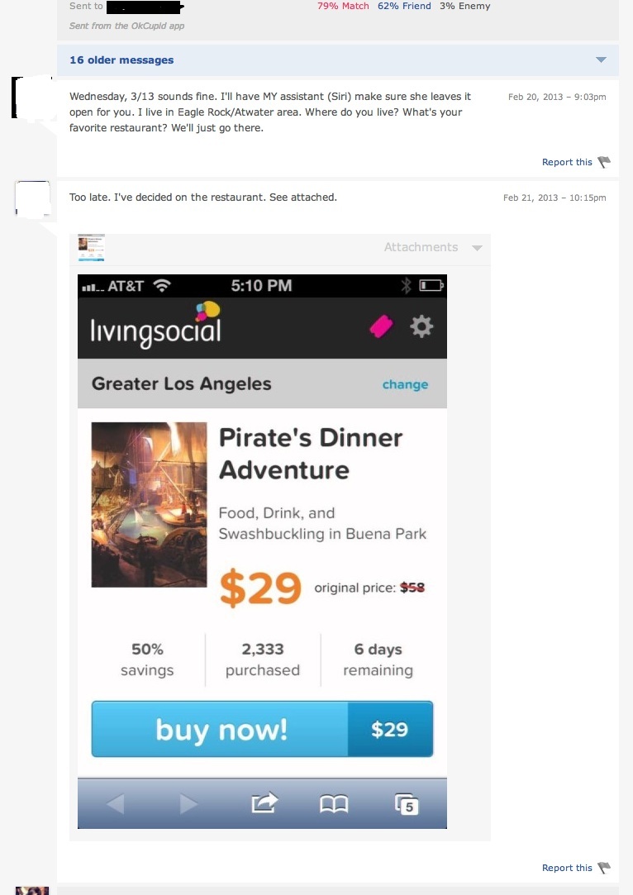The height and width of the screenshot is (895, 633).
Task: Collapse the Attachments dropdown arrow
Action: 477,248
